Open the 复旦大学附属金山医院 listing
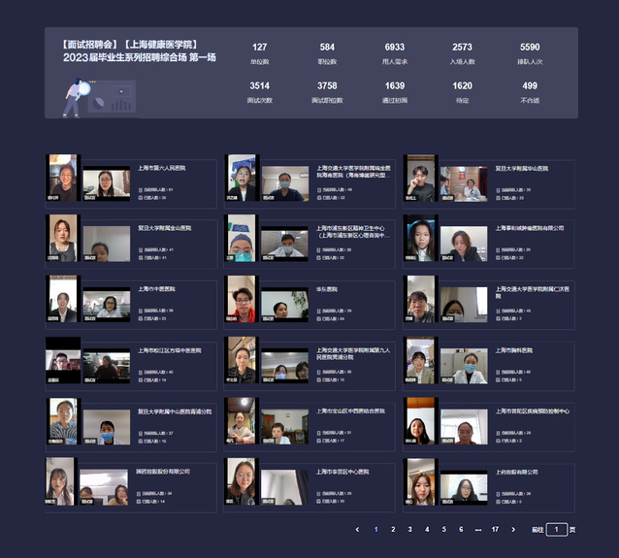 pos(164,228)
